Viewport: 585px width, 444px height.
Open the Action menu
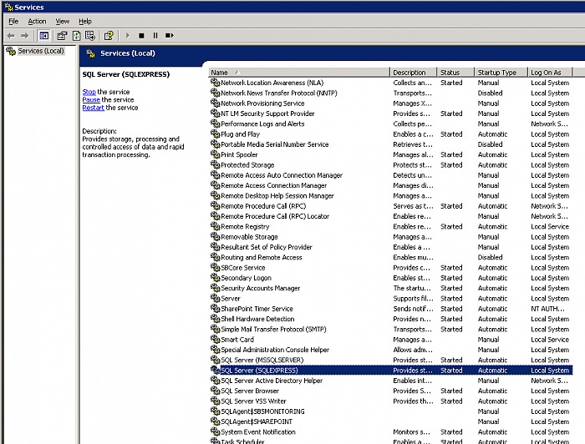click(x=38, y=21)
